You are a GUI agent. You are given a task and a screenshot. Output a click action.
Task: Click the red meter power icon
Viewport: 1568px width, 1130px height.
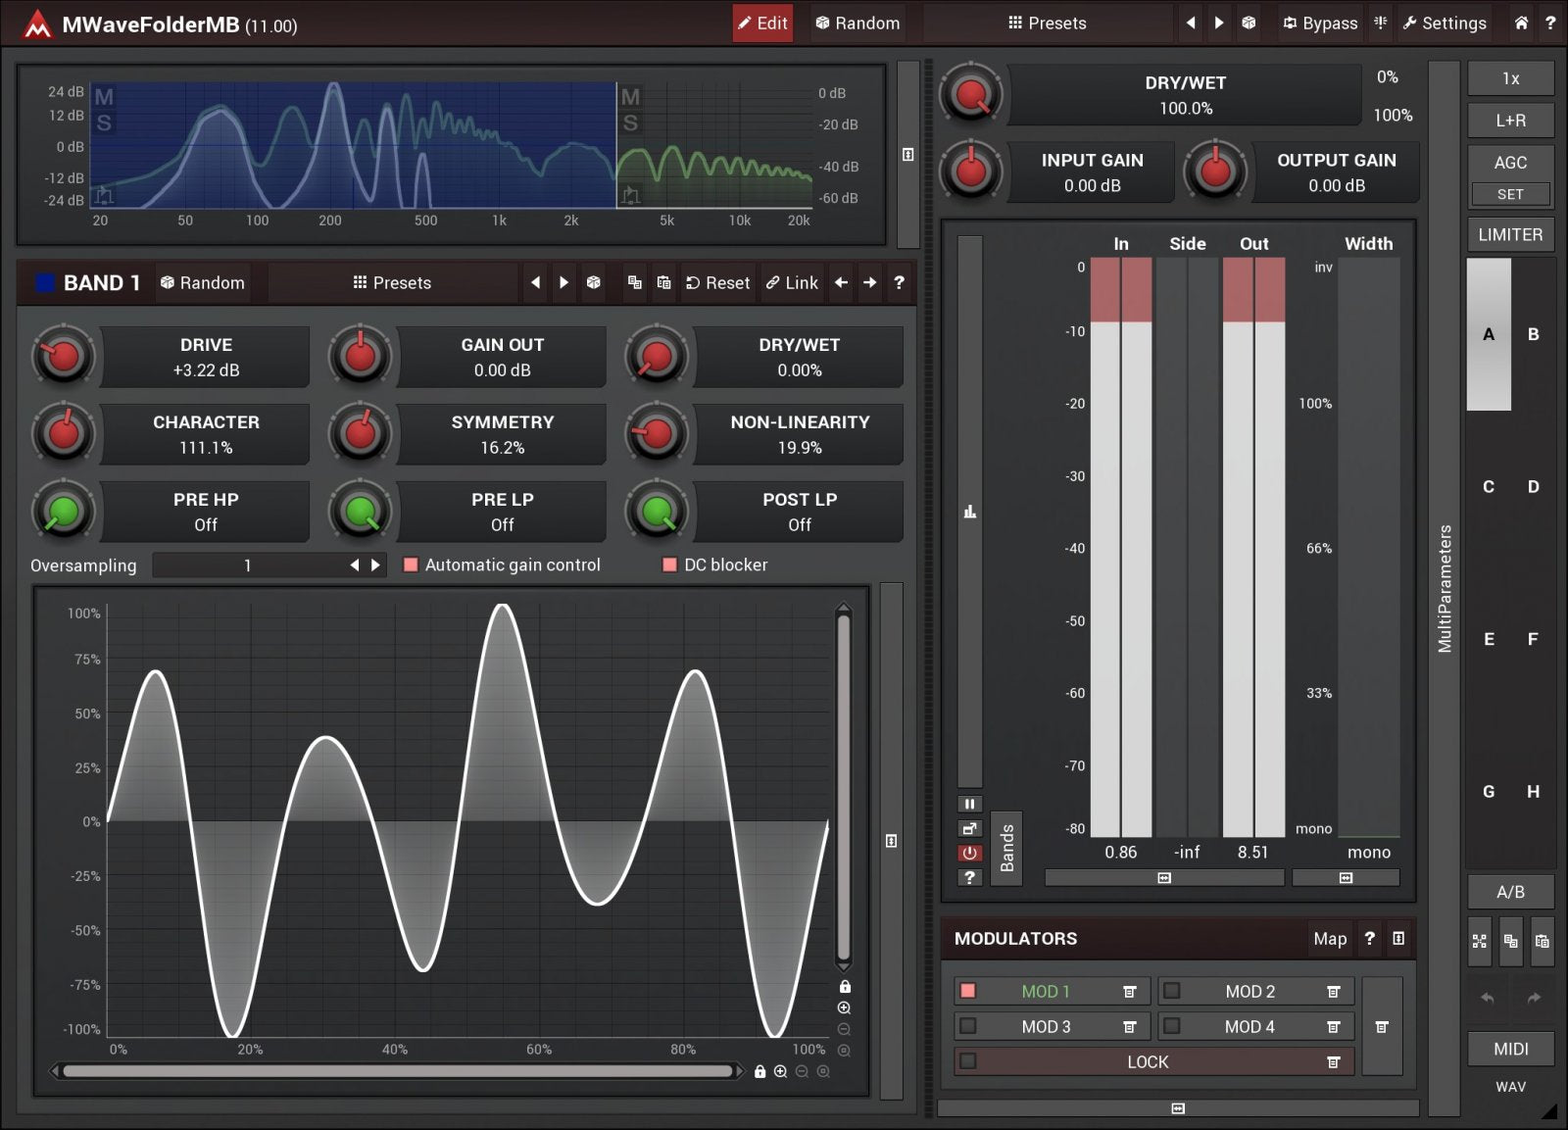969,853
